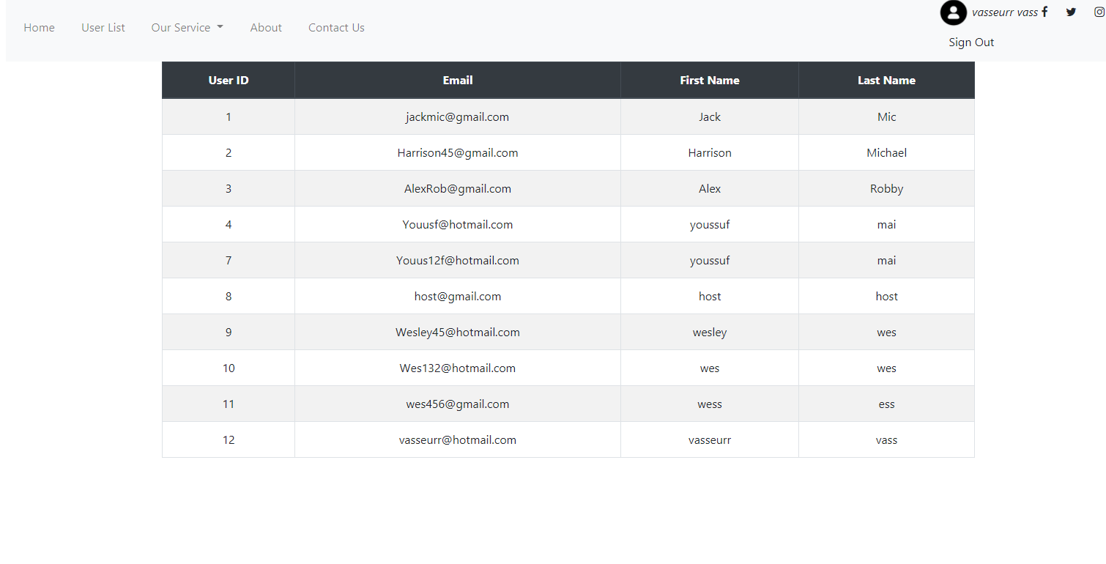Screen dimensions: 1106x564
Task: Click the Last Name column header
Action: point(887,81)
